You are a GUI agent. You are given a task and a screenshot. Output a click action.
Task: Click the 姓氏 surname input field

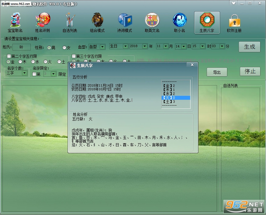(22, 47)
